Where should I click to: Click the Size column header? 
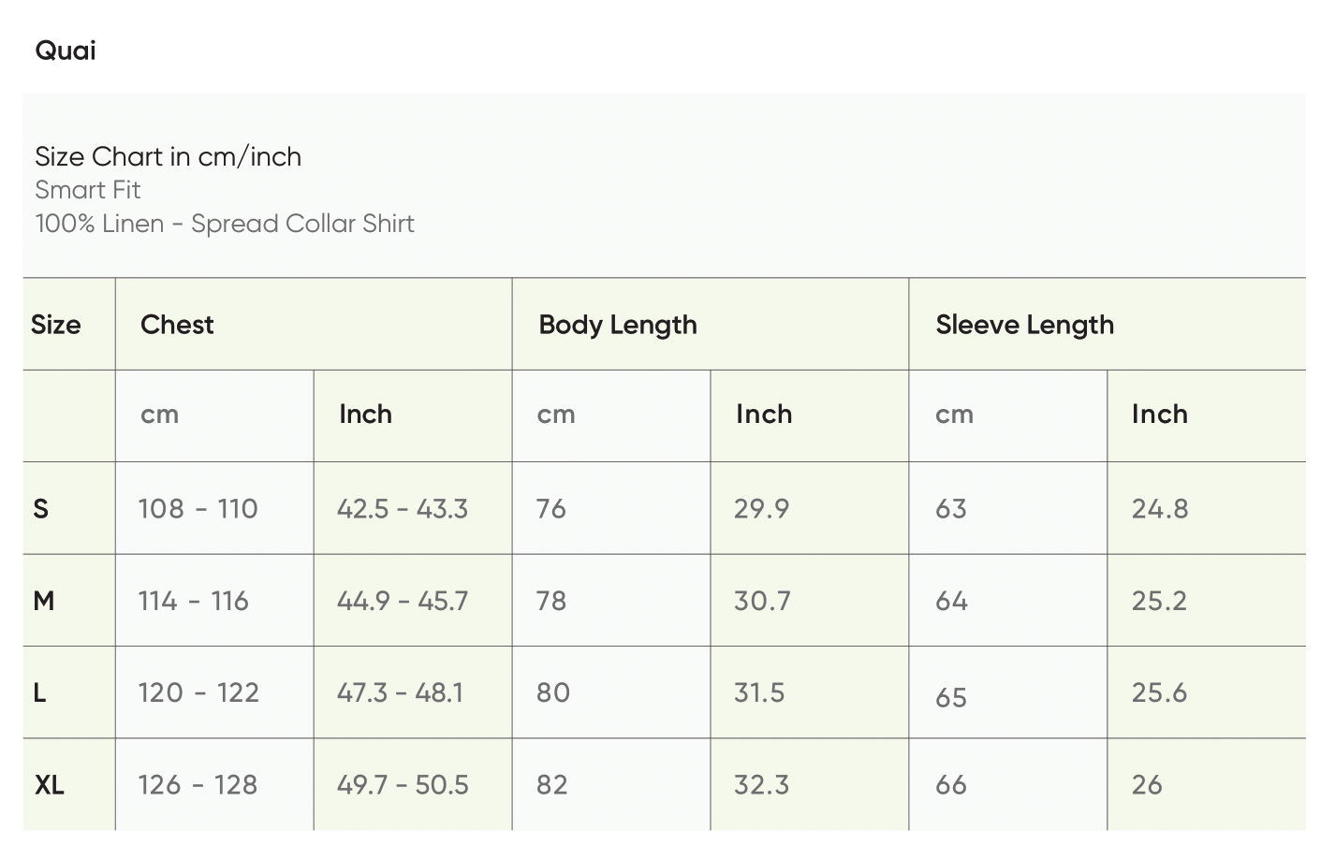pos(56,325)
